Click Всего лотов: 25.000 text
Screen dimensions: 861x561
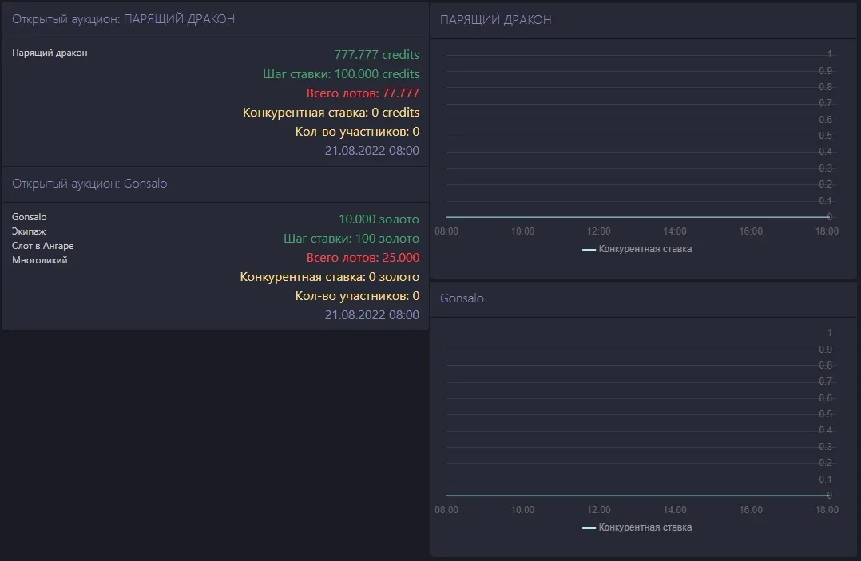click(363, 258)
